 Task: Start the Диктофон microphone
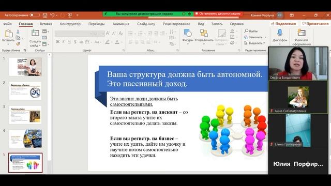click(x=280, y=33)
